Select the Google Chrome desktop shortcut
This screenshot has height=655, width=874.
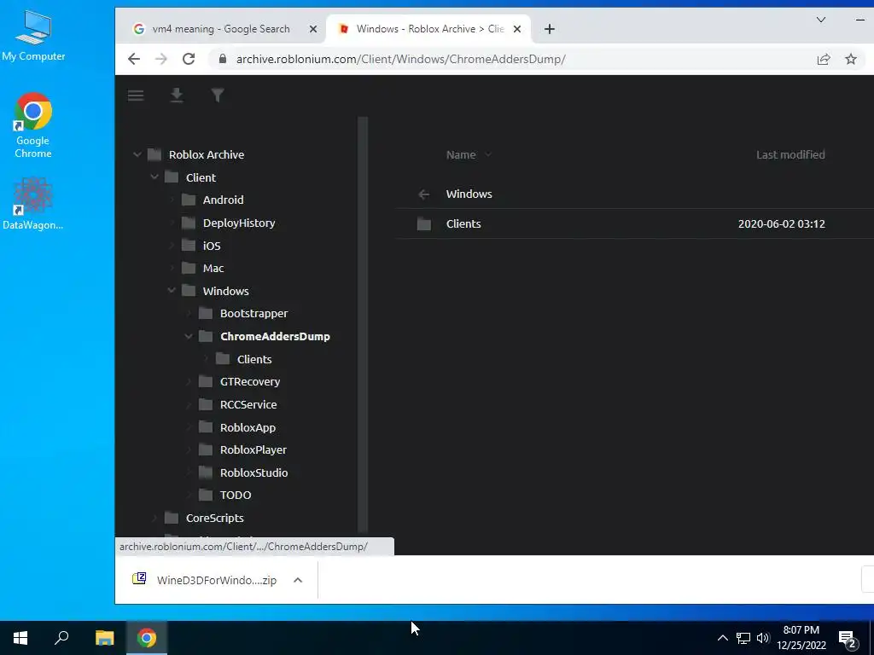click(x=33, y=126)
